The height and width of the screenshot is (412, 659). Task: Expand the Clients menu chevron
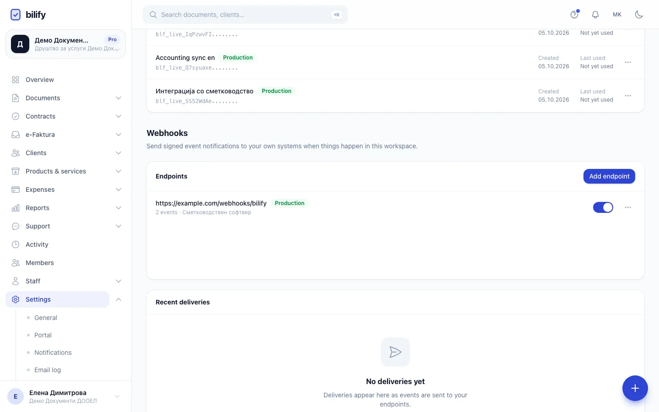pyautogui.click(x=119, y=153)
